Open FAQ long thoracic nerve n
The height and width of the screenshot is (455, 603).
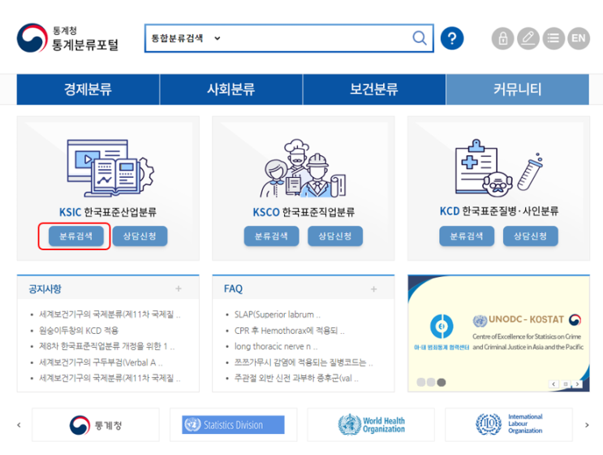(276, 346)
